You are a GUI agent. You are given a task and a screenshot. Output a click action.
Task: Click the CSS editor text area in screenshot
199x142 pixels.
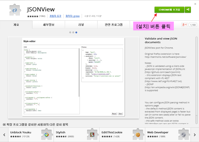click(51, 81)
